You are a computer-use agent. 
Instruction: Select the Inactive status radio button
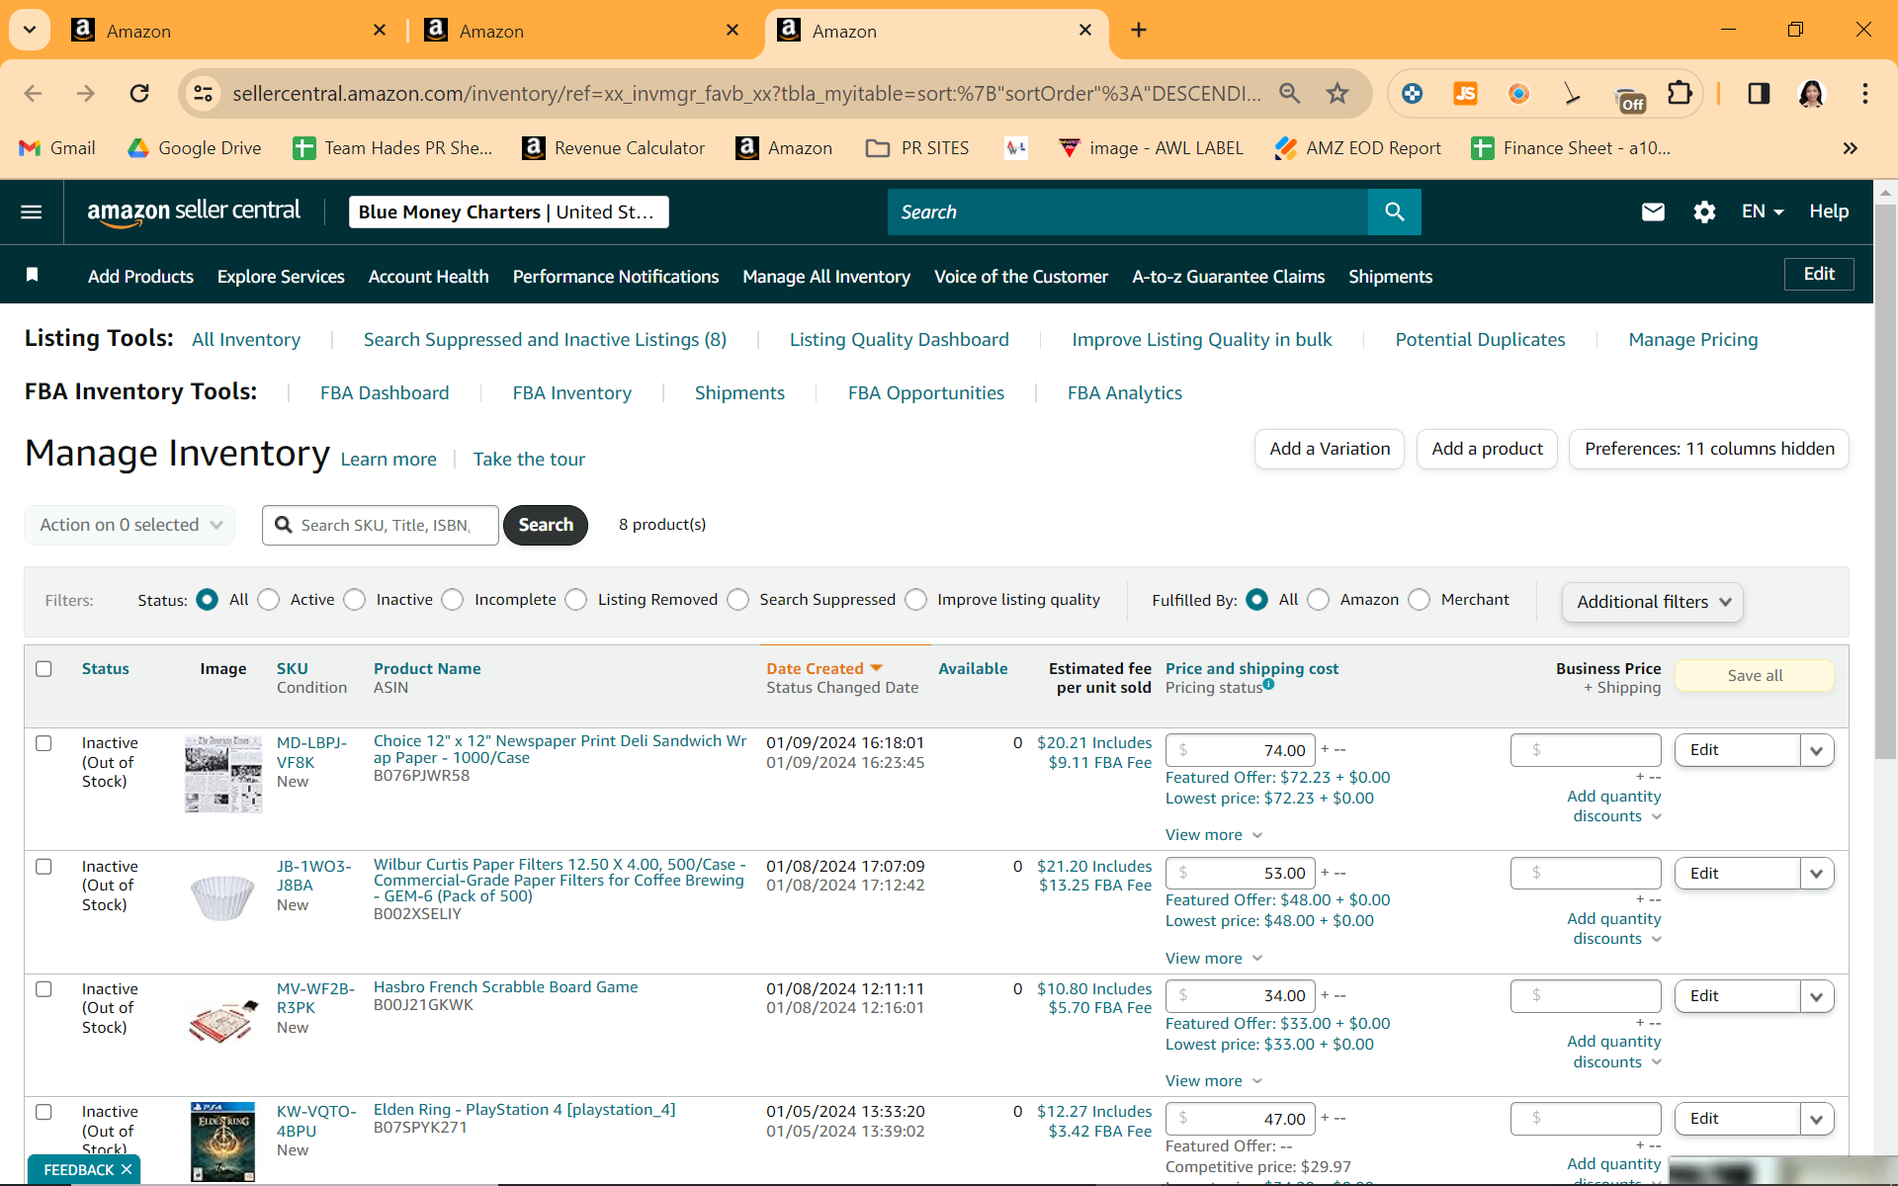point(355,600)
